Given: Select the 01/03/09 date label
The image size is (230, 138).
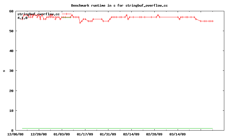Looking at the screenshot, I should pyautogui.click(x=62, y=134).
